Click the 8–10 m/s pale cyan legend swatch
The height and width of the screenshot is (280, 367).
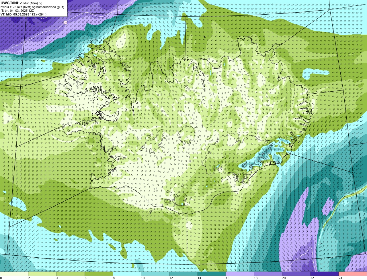coord(127,274)
